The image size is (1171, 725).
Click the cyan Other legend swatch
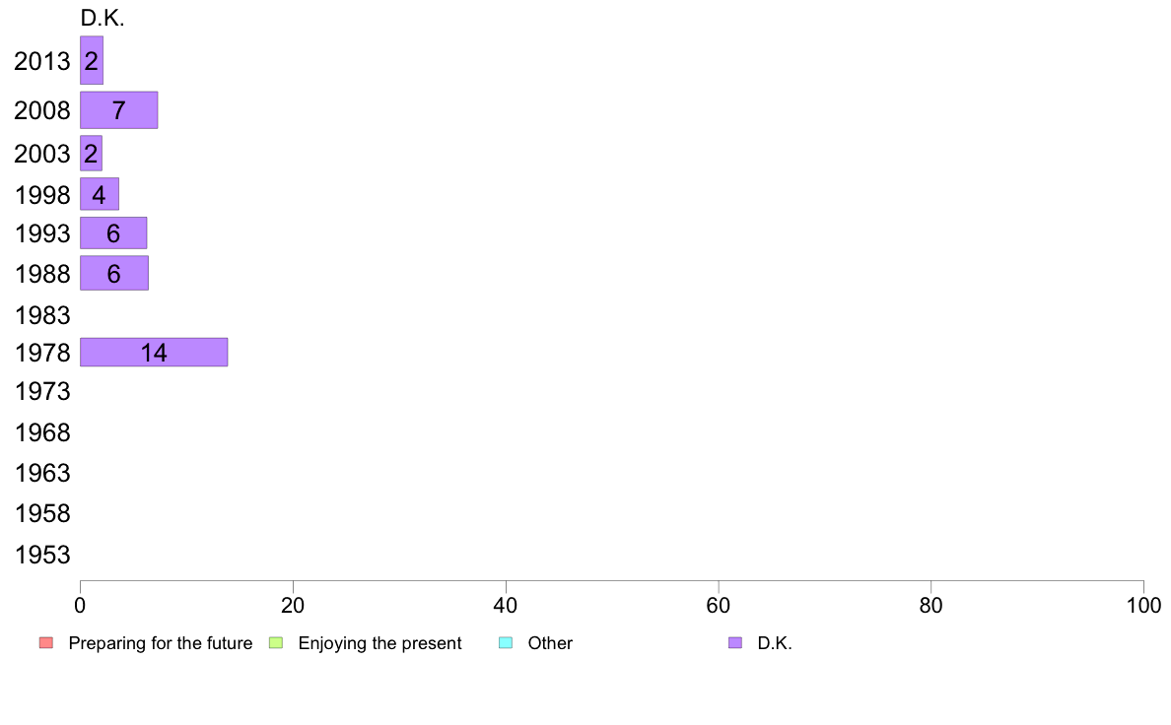506,643
